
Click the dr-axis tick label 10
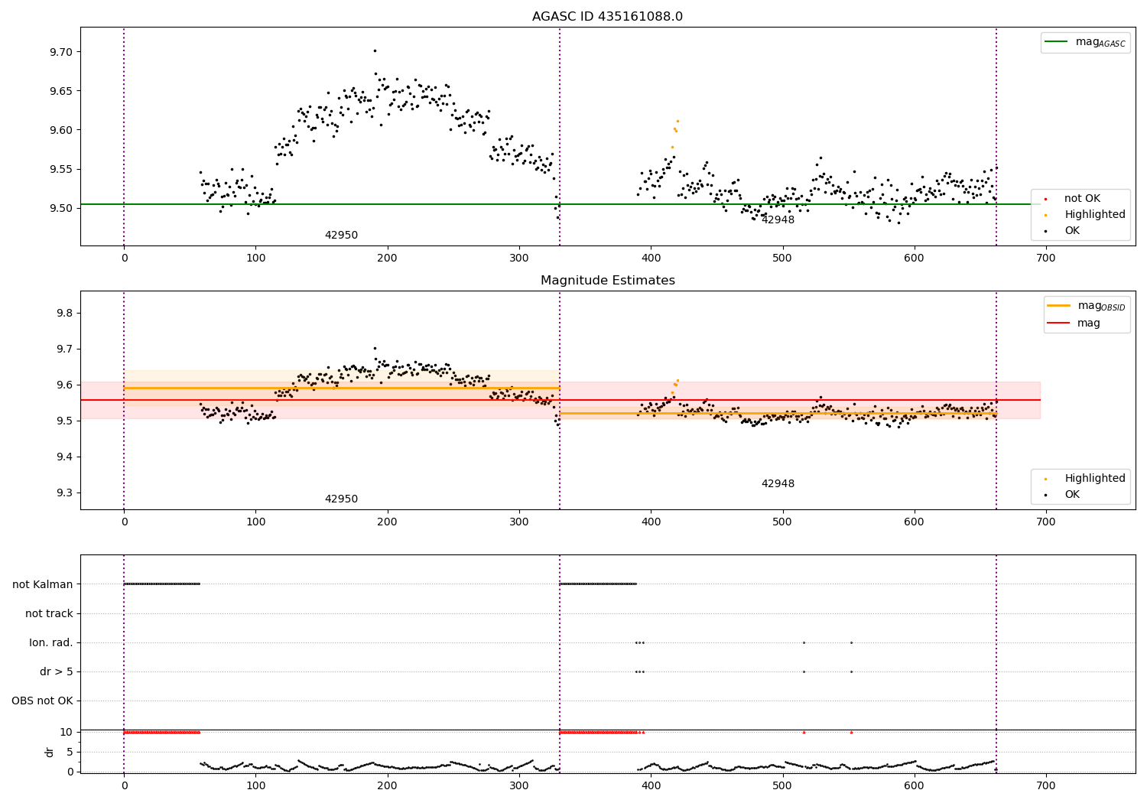(66, 733)
